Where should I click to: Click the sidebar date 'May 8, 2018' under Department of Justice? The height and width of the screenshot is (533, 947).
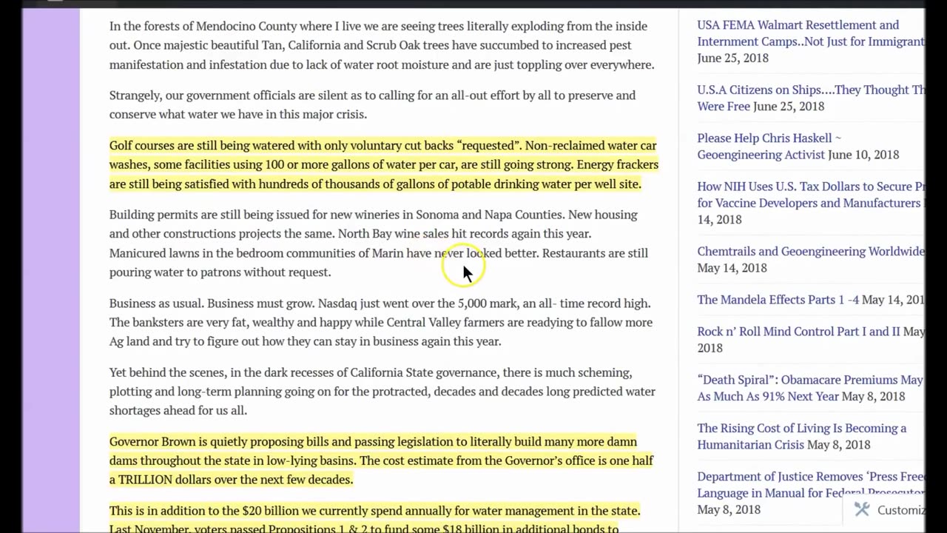(729, 509)
